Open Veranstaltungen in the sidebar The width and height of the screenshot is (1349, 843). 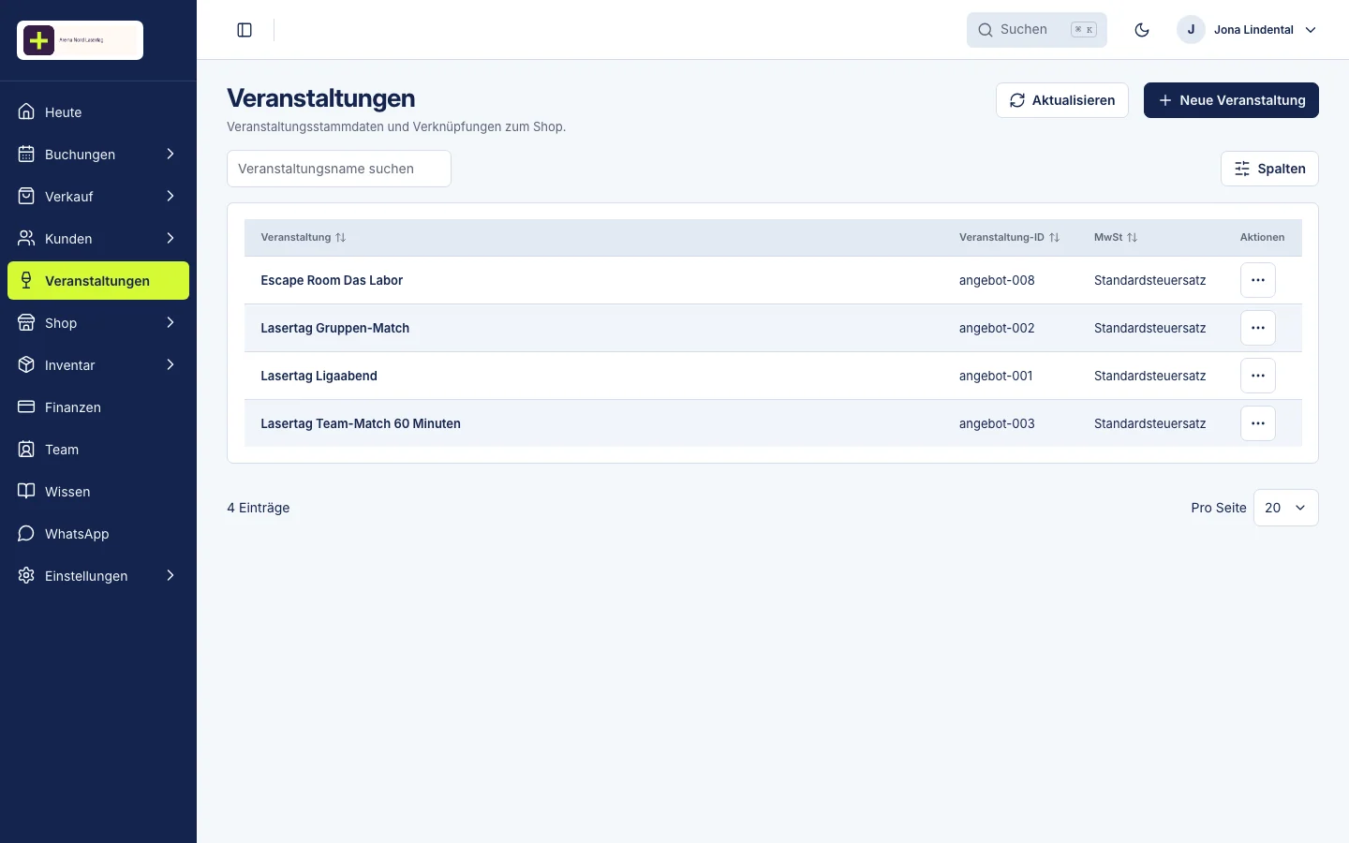(98, 281)
